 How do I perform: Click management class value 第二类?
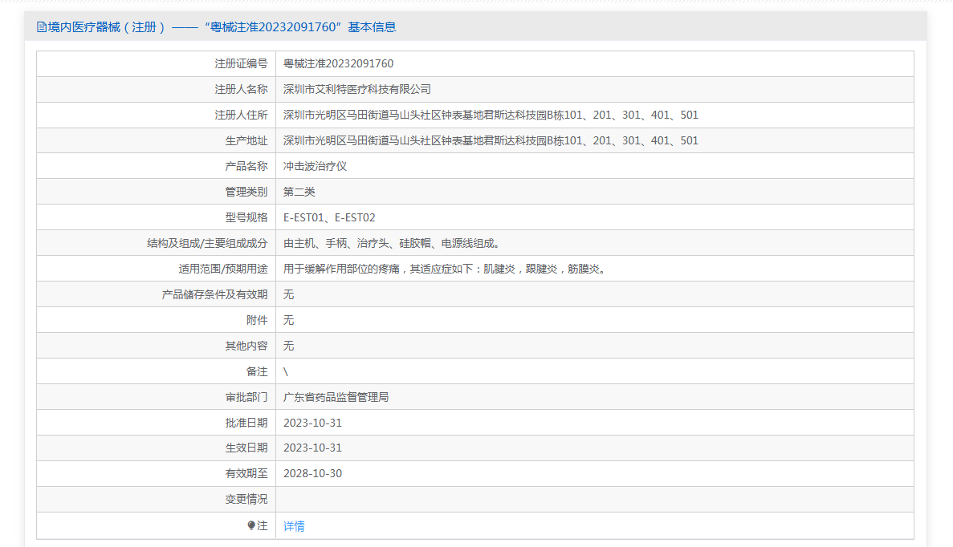click(299, 192)
